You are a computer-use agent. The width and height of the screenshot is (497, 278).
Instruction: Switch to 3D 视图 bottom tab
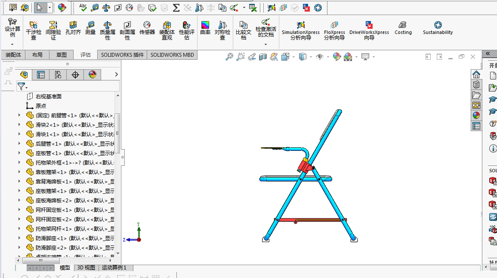(86, 268)
